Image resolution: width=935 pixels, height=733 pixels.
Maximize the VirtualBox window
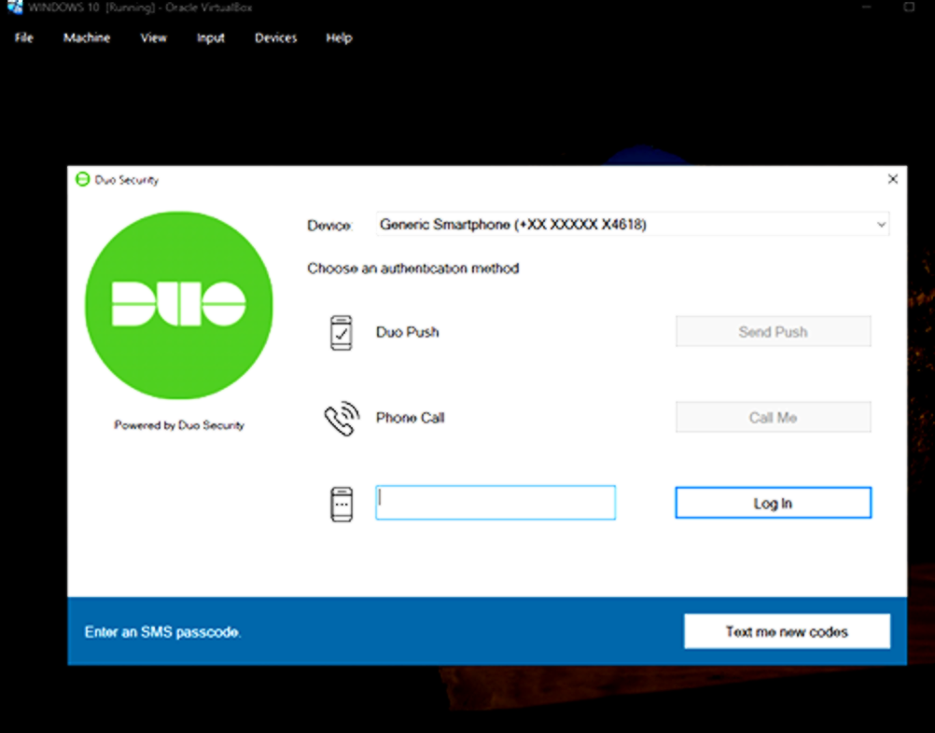[x=909, y=7]
